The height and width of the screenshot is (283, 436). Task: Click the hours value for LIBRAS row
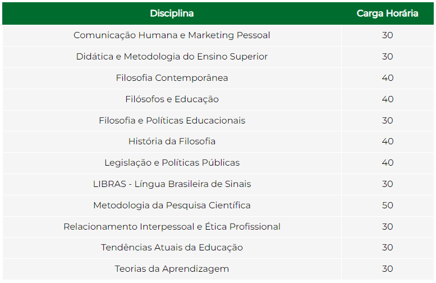pyautogui.click(x=387, y=184)
